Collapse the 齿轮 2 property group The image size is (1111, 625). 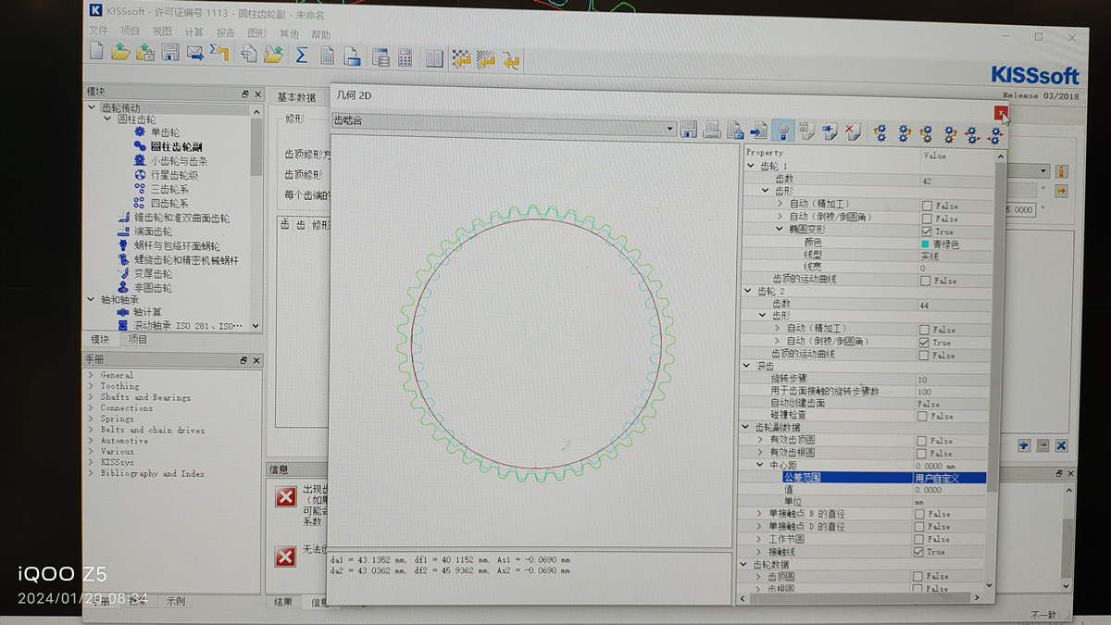[x=750, y=291]
